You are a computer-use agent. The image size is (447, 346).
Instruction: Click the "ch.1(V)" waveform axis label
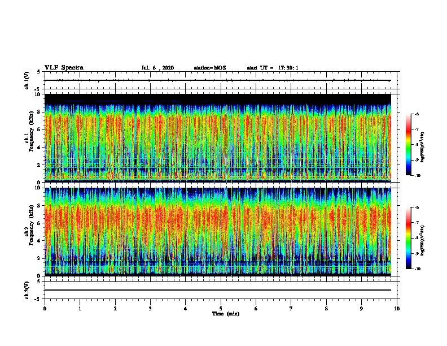pyautogui.click(x=27, y=80)
